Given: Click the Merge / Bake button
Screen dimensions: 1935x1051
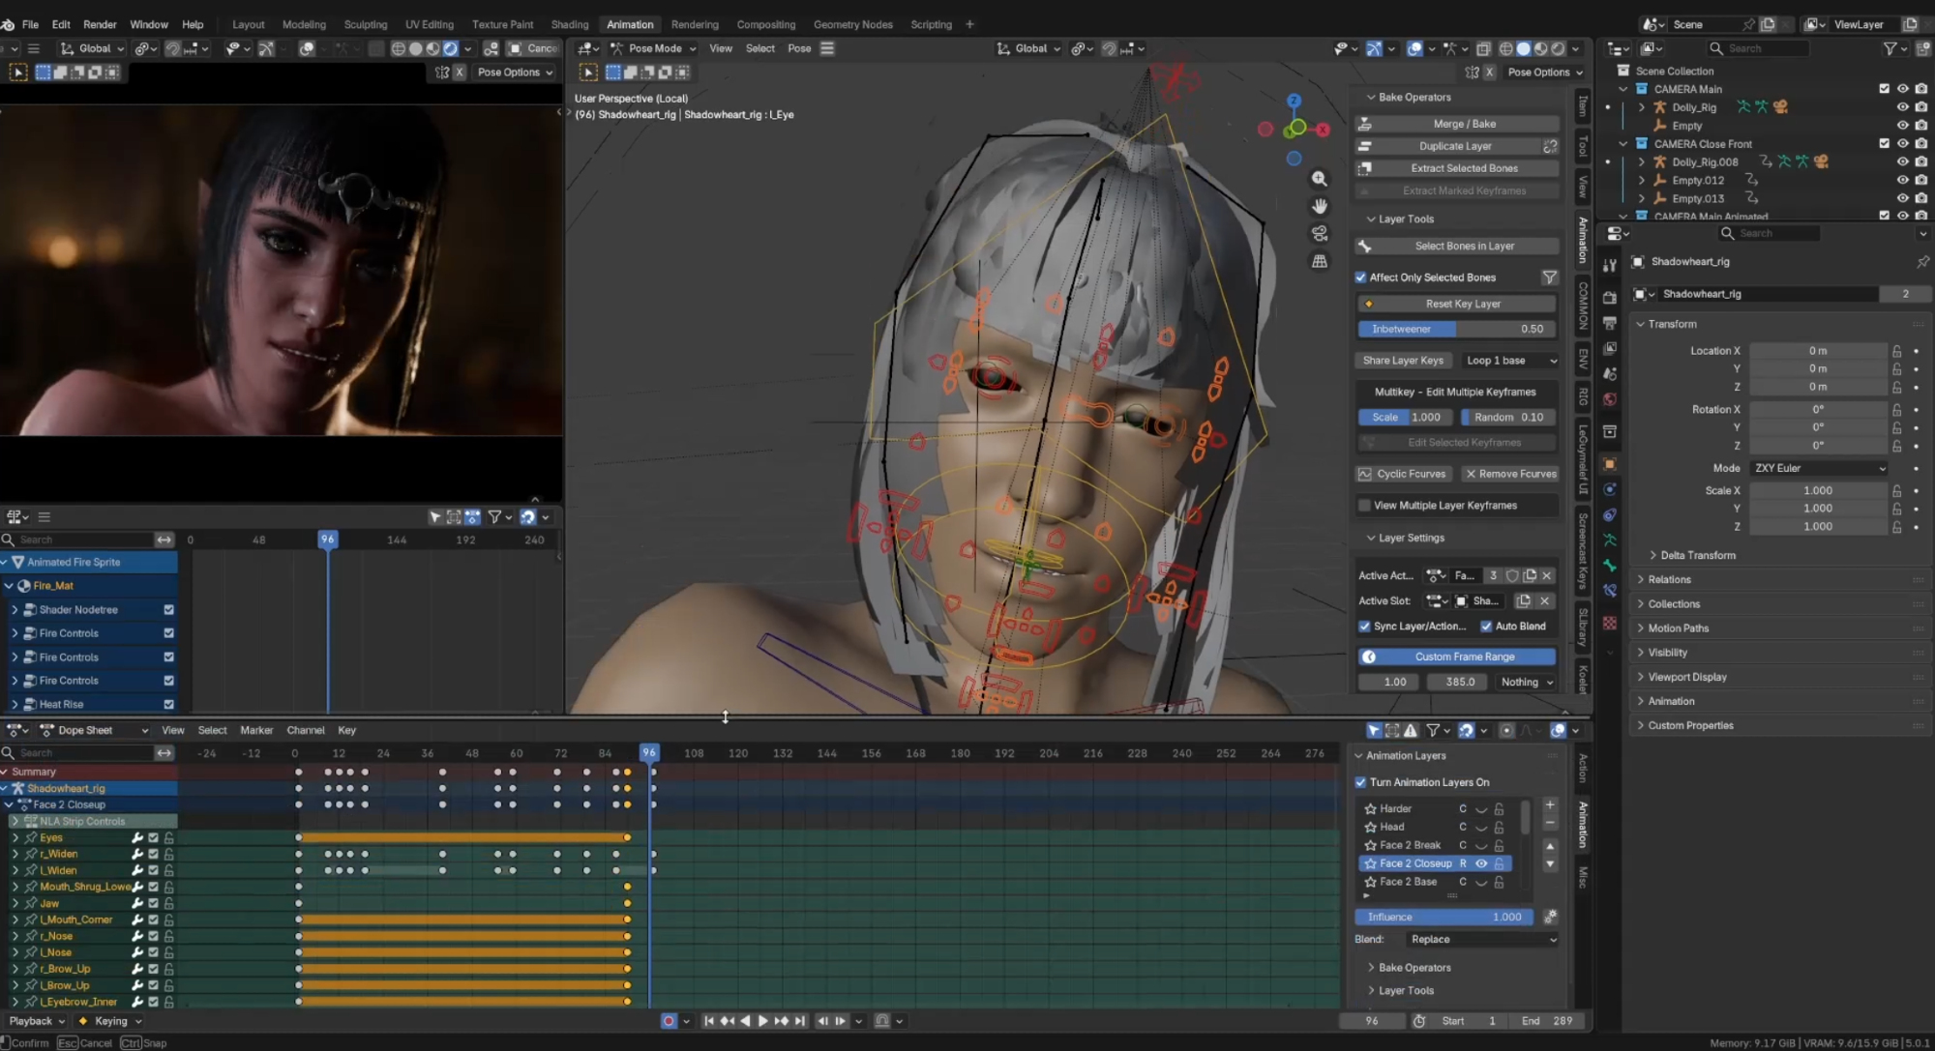Looking at the screenshot, I should click(1464, 124).
